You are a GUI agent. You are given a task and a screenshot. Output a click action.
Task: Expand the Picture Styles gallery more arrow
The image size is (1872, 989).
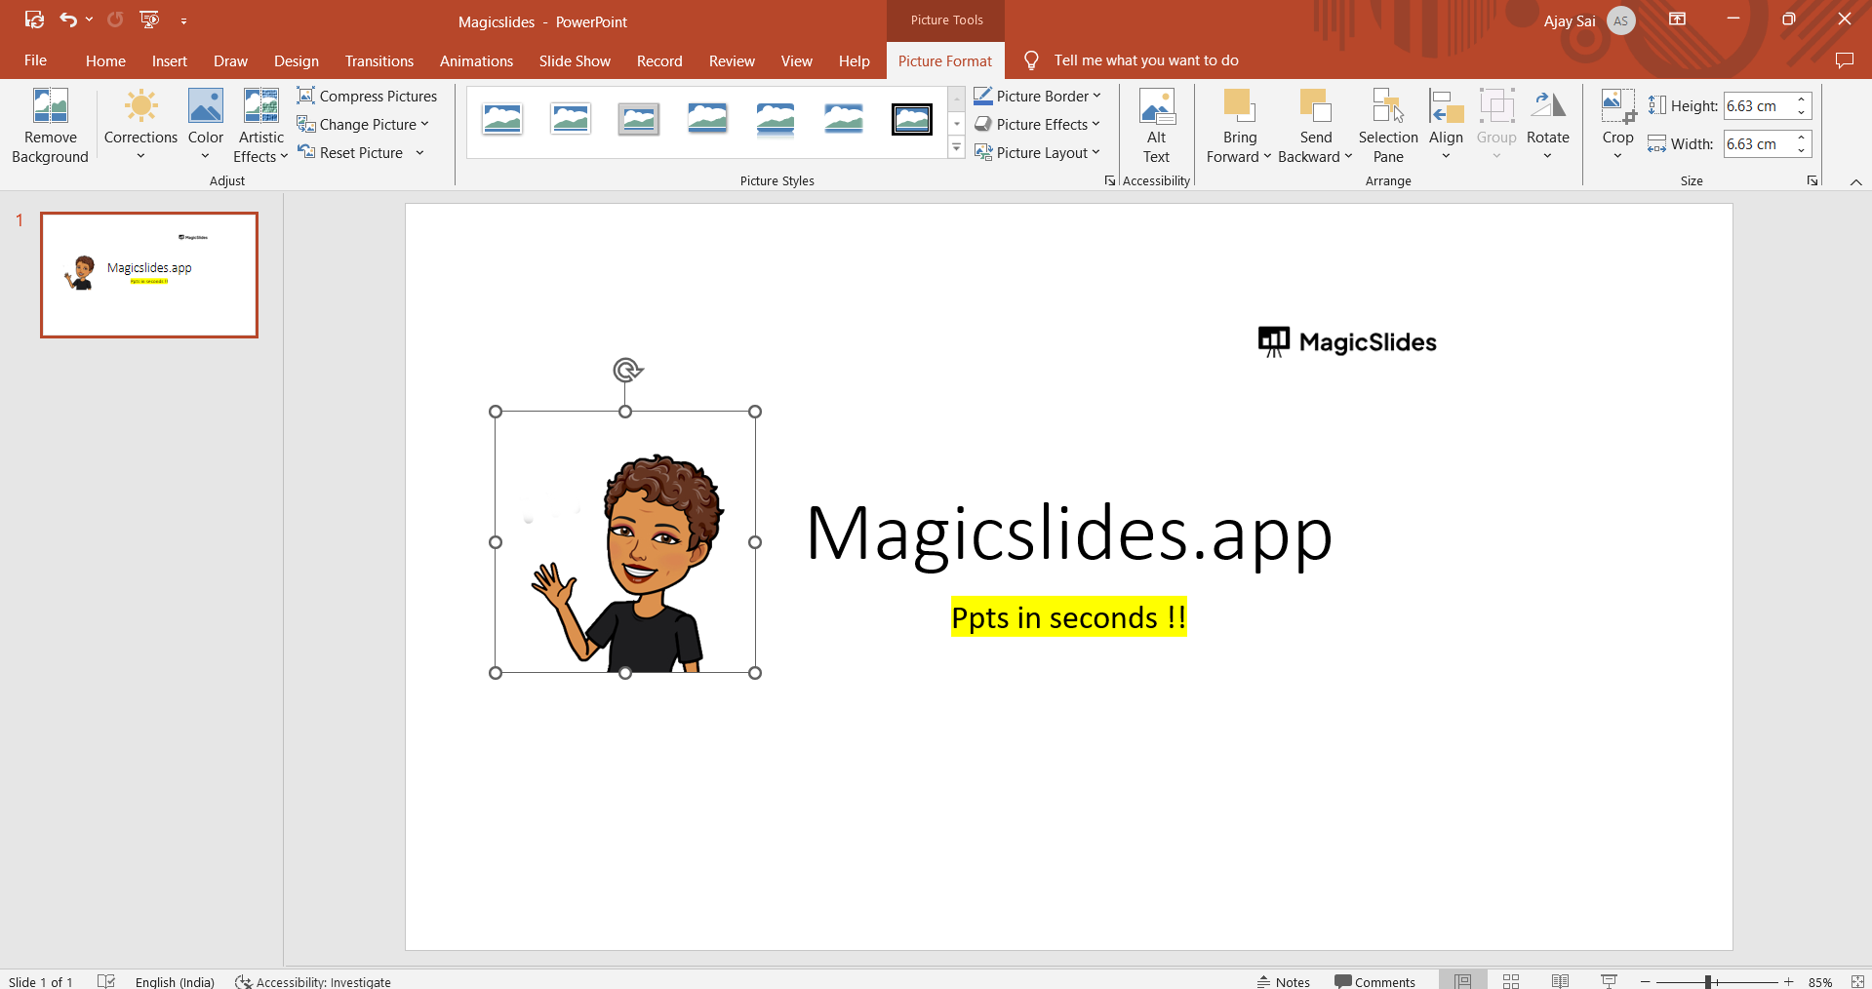point(957,148)
